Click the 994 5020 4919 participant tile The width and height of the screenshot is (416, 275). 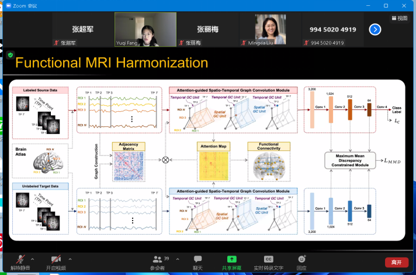tap(332, 30)
